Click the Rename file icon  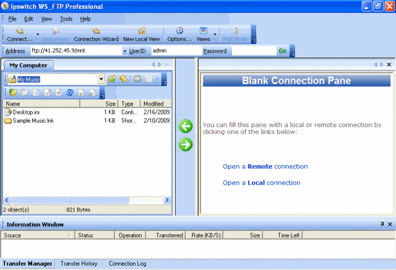tap(81, 93)
